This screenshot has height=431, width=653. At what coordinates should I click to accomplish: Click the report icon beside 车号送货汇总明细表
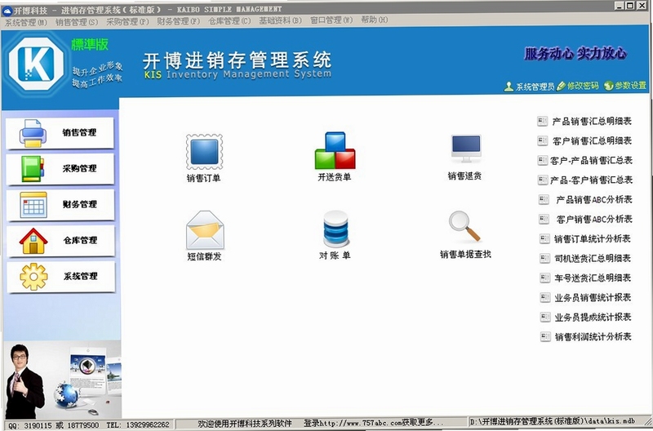(x=544, y=278)
